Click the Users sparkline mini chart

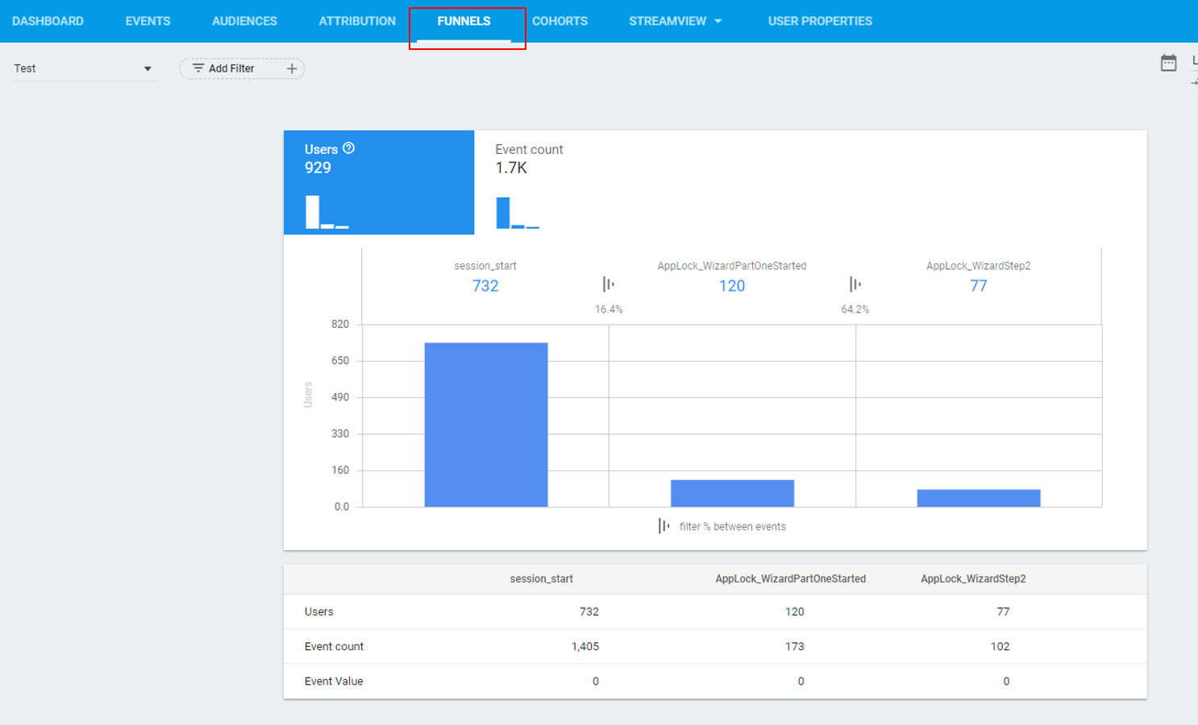click(x=327, y=212)
